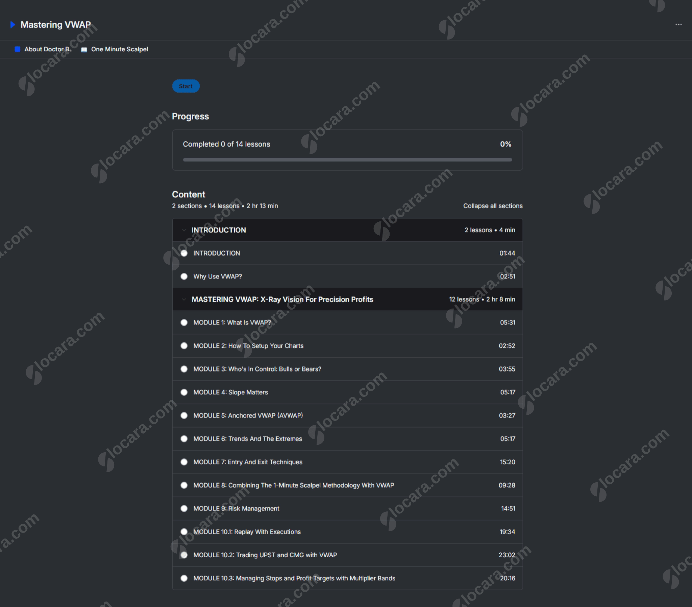Toggle Why Use VWAP? completion circle
The image size is (692, 607).
click(184, 276)
